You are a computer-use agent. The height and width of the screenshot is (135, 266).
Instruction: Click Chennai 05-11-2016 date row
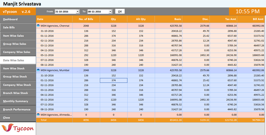pyautogui.click(x=150, y=55)
